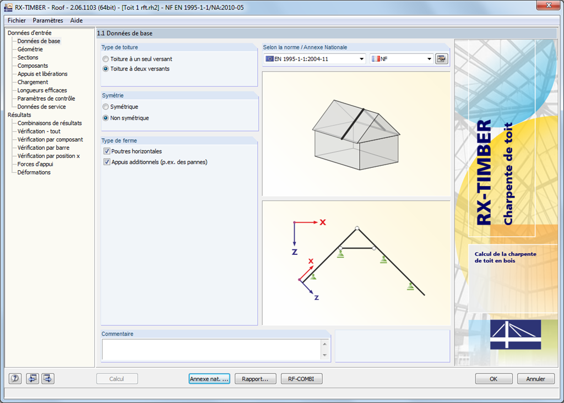Select Déformations tree item
Viewport: 564px width, 403px height.
point(34,172)
